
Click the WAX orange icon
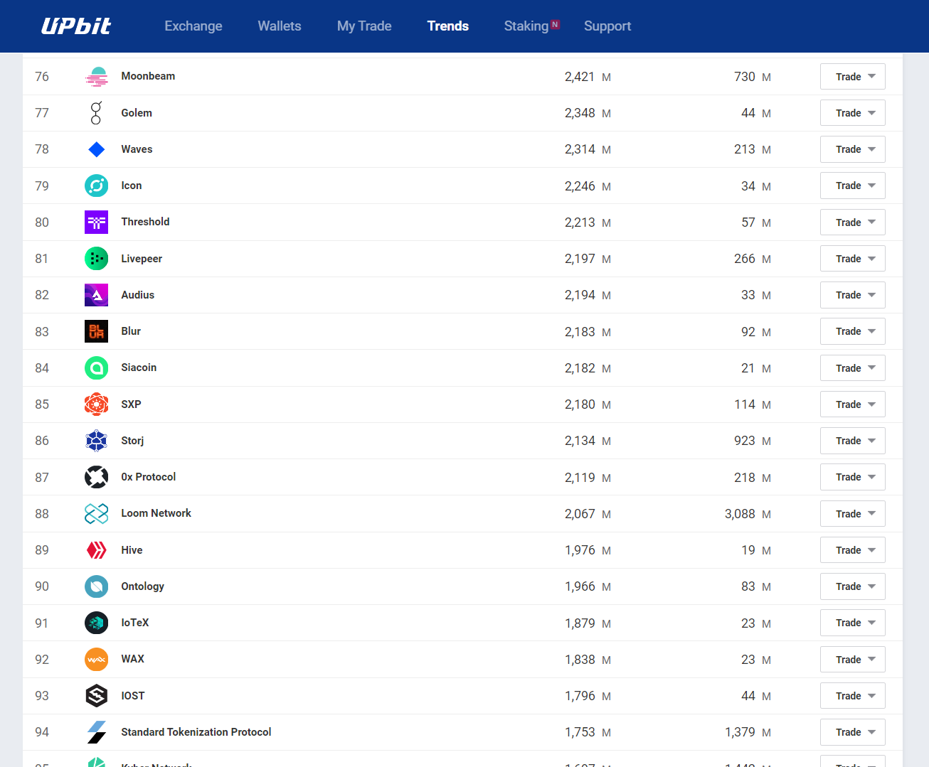[x=97, y=660]
